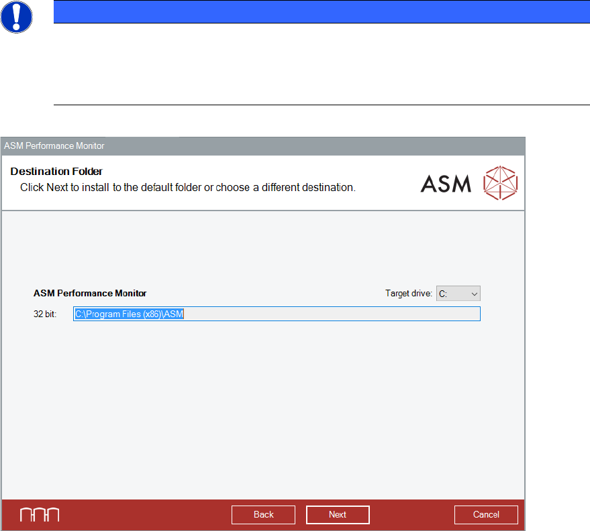Click the 32 bit install path field
The width and height of the screenshot is (590, 531).
coord(277,314)
